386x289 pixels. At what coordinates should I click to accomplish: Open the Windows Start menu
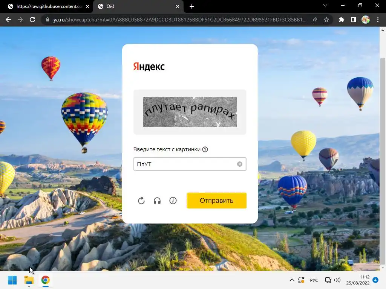pos(12,280)
